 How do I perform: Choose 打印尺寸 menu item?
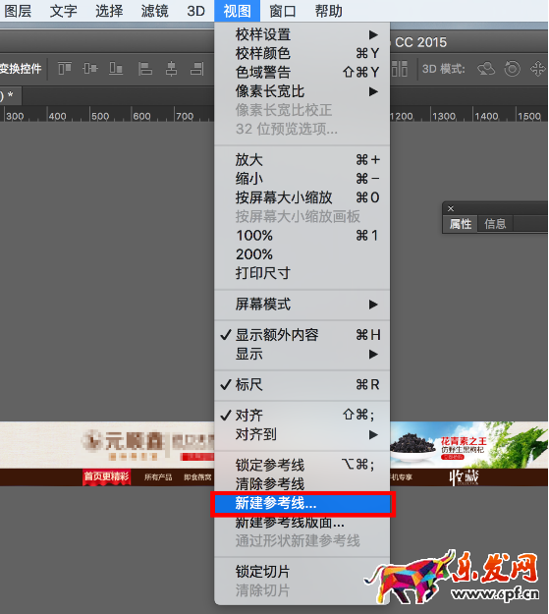[x=302, y=273]
